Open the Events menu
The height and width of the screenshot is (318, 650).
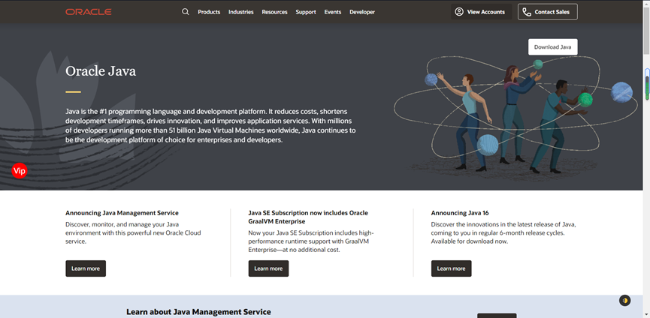click(333, 12)
